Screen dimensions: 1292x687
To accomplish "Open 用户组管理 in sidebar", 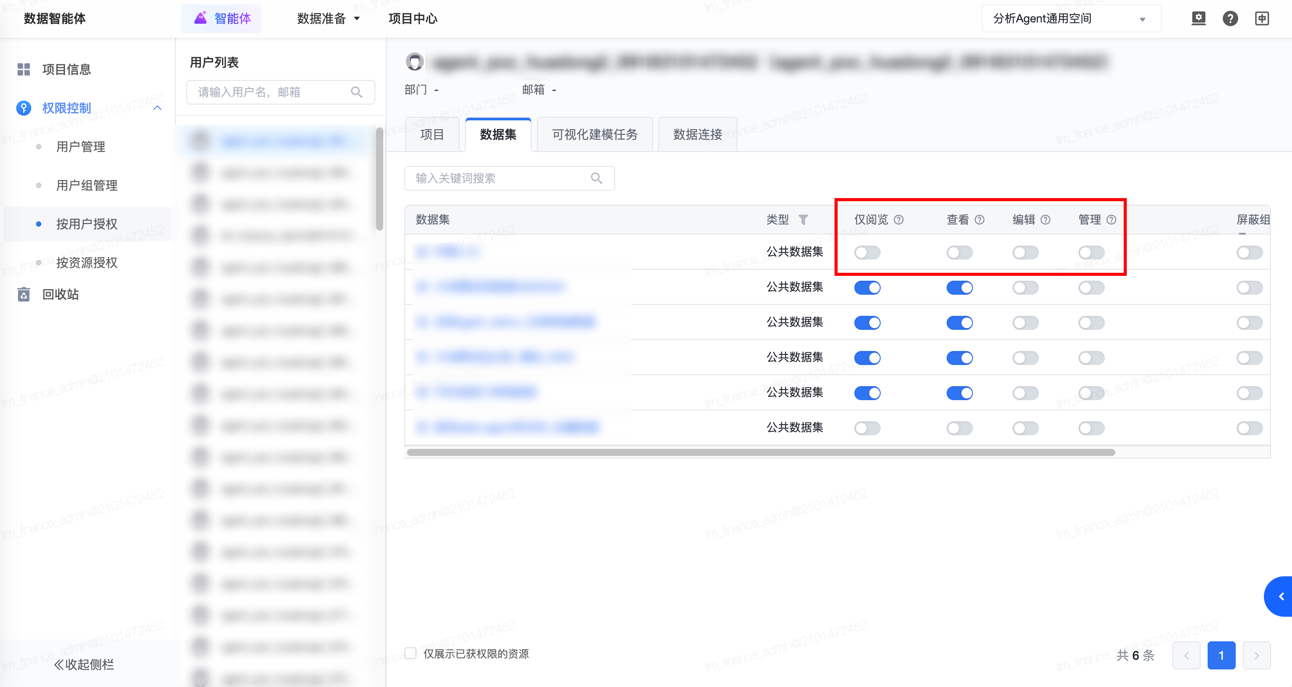I will pos(87,185).
